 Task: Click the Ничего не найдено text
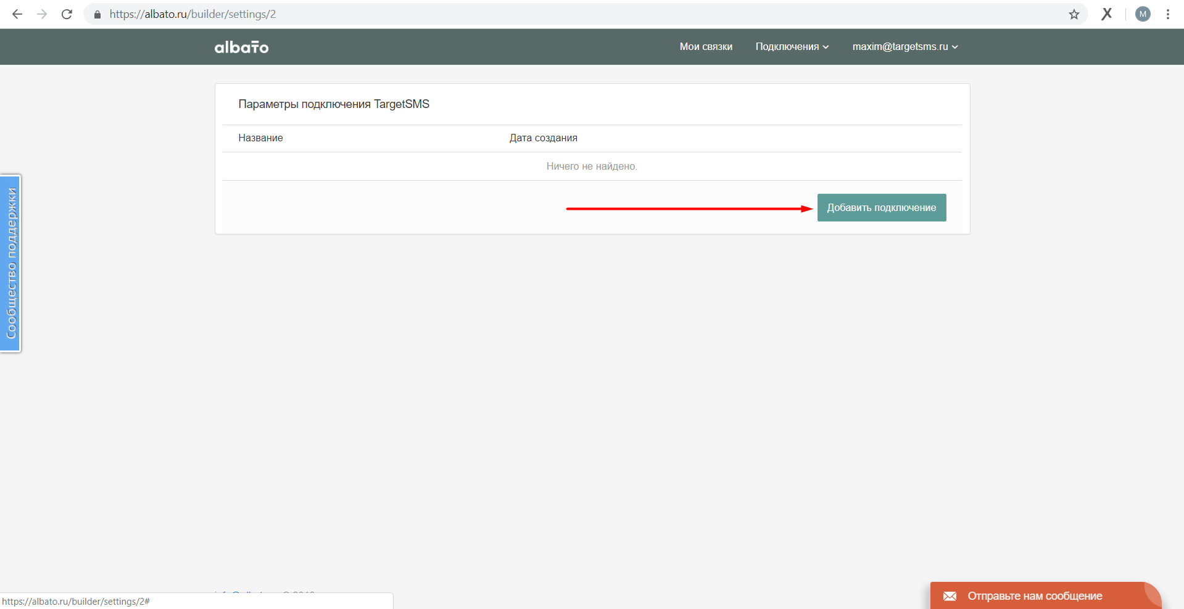(592, 167)
